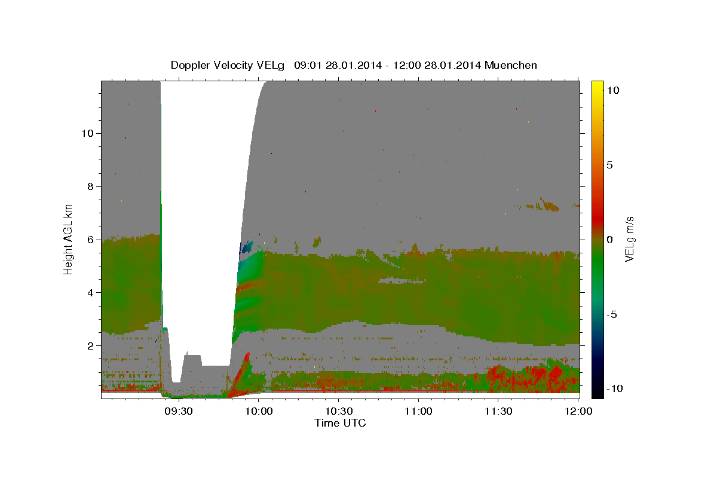Viewport: 717px width, 478px height.
Task: Click the yellow top of the colorbar
Action: [x=597, y=87]
